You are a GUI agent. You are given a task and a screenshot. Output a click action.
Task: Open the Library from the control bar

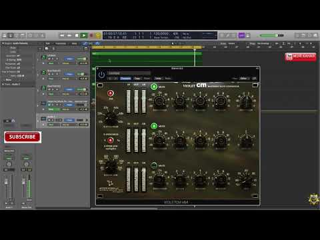4,35
